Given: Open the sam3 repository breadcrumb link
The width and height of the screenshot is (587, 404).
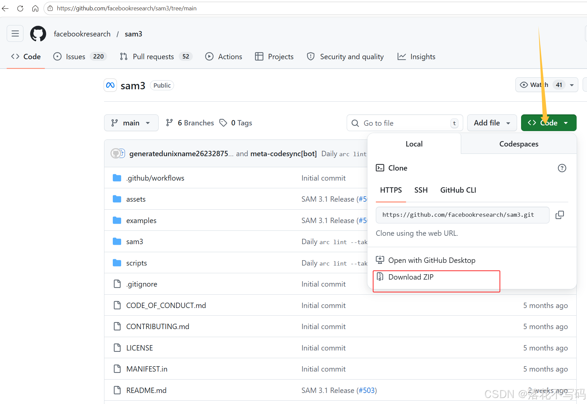Looking at the screenshot, I should click(x=133, y=34).
